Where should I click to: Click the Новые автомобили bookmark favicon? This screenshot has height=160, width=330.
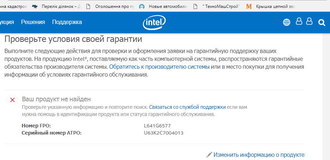(142, 6)
